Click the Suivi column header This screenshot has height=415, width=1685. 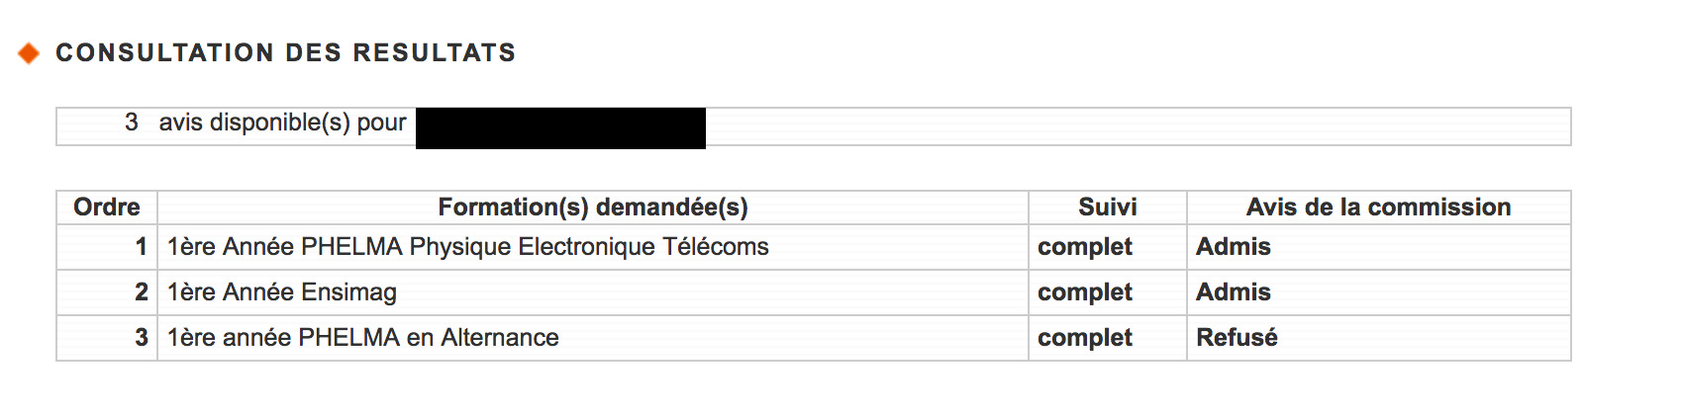pos(1107,207)
